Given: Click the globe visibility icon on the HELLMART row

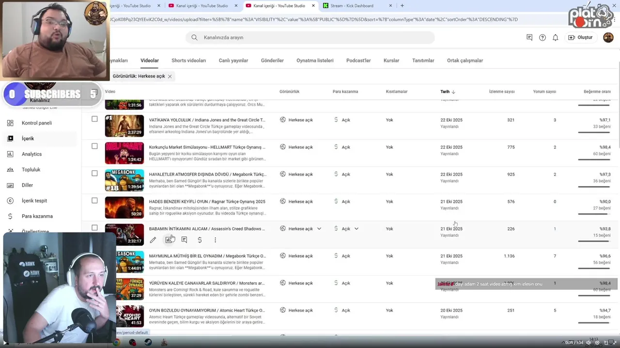Looking at the screenshot, I should (x=283, y=147).
